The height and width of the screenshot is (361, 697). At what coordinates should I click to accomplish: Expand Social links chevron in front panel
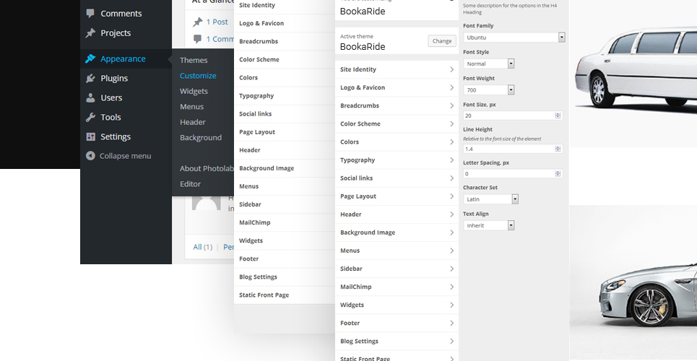(451, 178)
